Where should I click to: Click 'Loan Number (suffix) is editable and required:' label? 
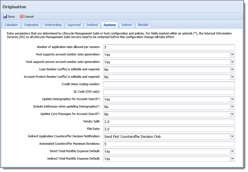[69, 69]
